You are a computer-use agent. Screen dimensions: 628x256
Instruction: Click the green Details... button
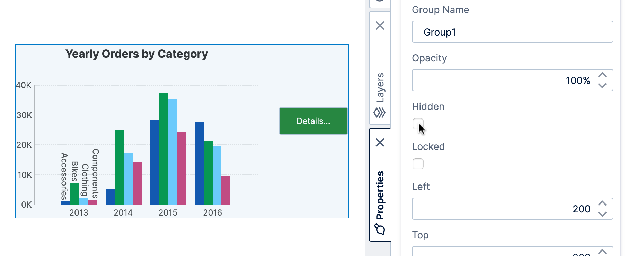point(313,121)
